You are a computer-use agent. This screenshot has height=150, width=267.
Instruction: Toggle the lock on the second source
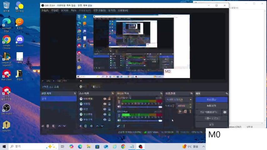click(109, 104)
